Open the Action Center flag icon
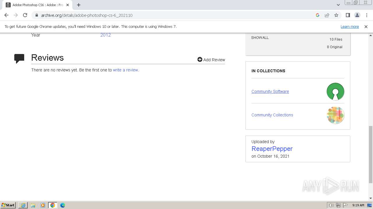373x209 pixels. tap(346, 205)
